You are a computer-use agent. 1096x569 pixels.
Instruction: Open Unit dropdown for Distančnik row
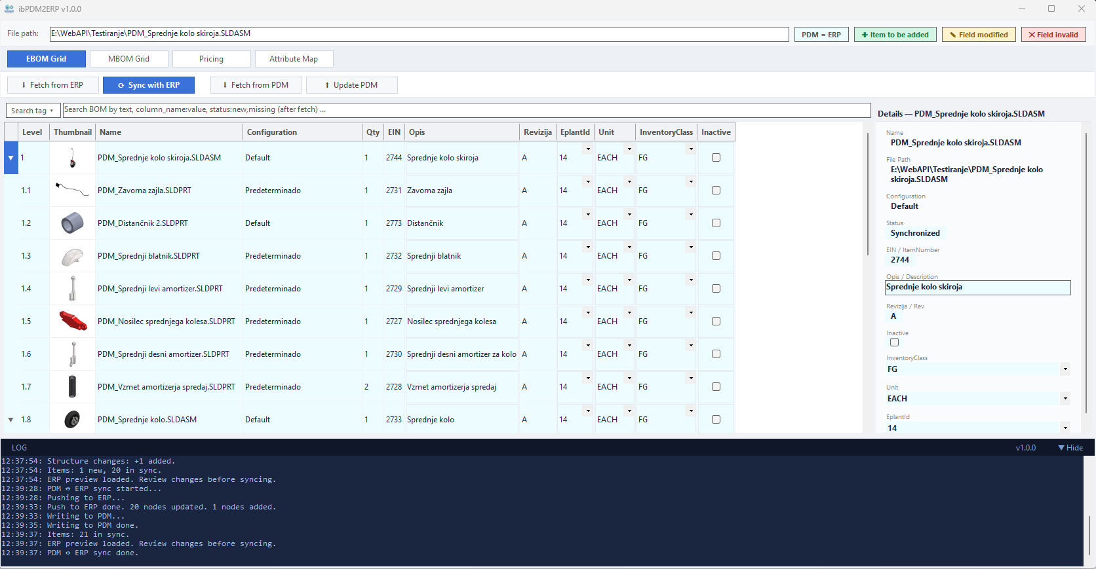[x=629, y=215]
